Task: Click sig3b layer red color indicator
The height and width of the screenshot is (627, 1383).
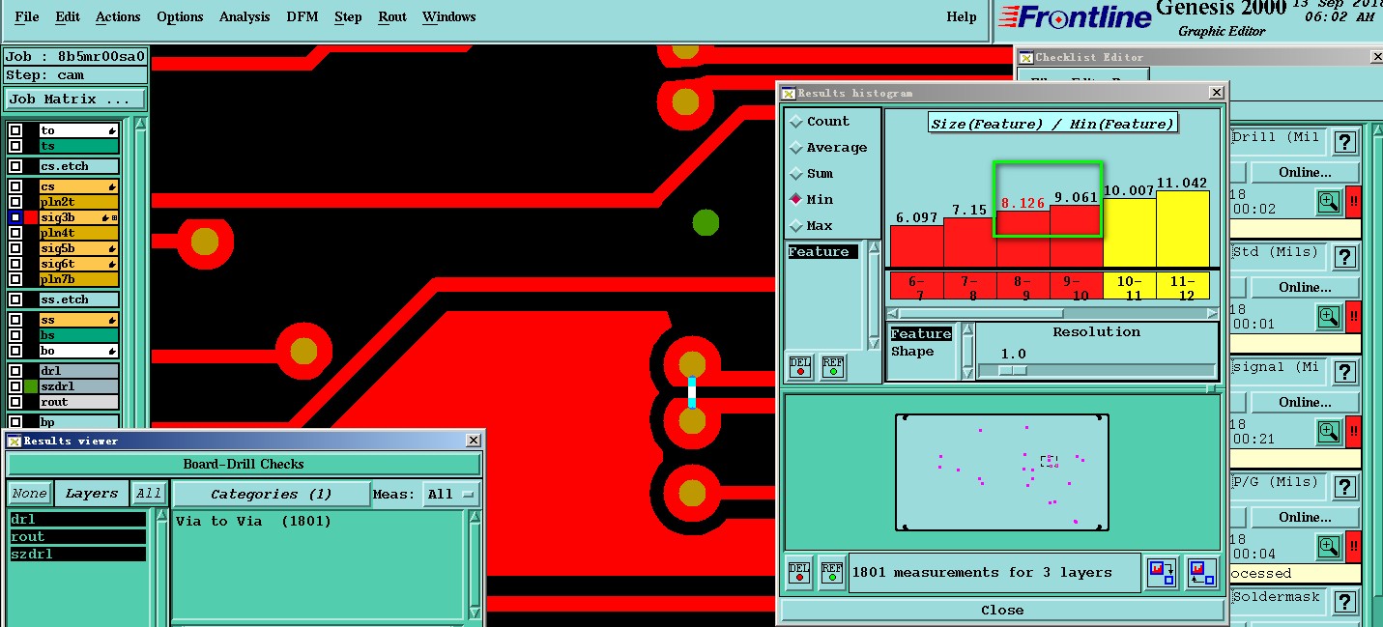Action: click(31, 218)
